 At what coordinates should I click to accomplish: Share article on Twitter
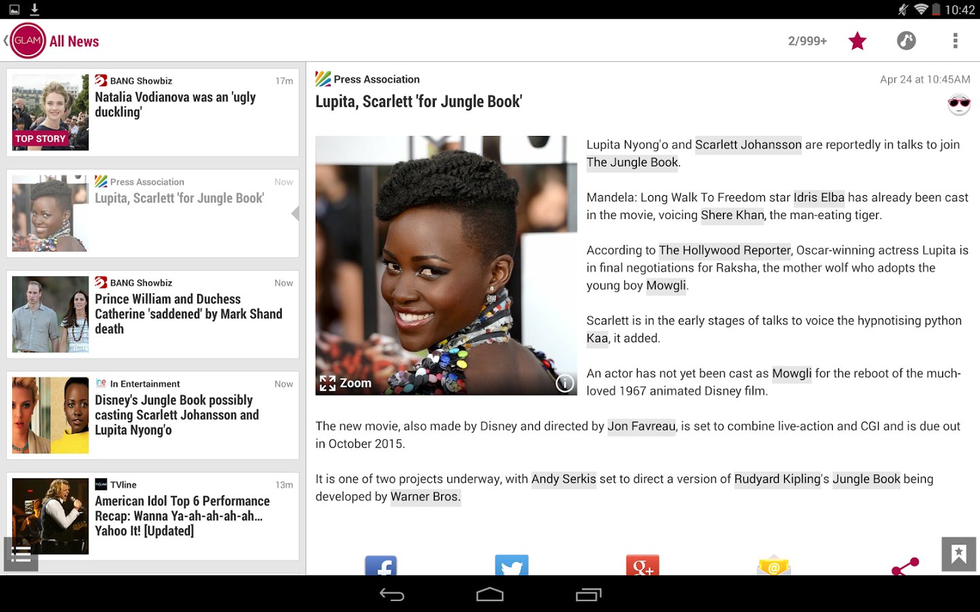click(x=512, y=566)
